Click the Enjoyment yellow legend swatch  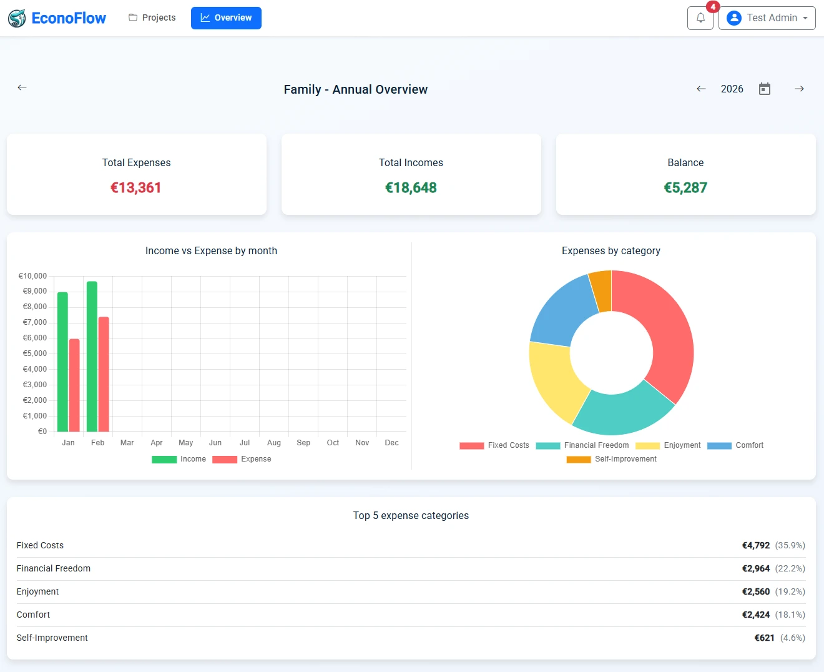647,445
